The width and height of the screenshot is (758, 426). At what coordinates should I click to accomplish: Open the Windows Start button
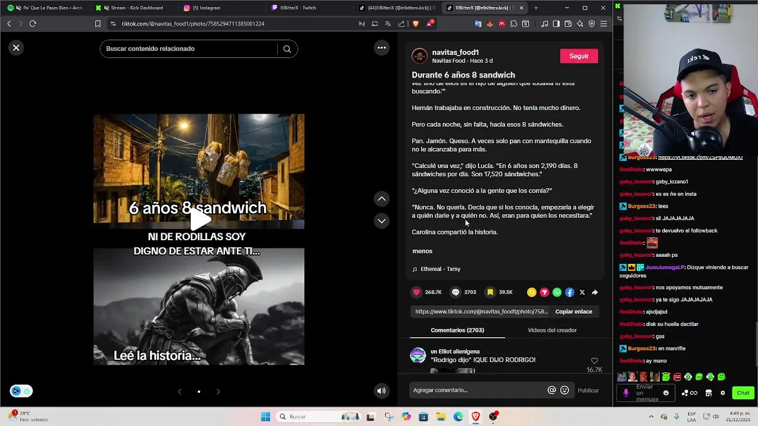click(x=265, y=417)
